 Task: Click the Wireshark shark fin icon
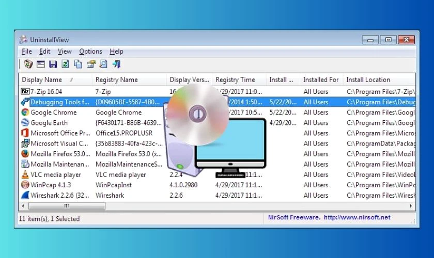point(25,195)
